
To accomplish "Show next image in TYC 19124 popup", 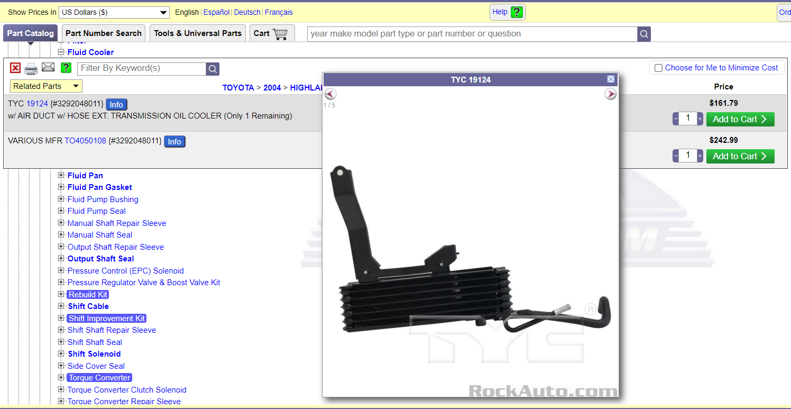I will (x=611, y=94).
